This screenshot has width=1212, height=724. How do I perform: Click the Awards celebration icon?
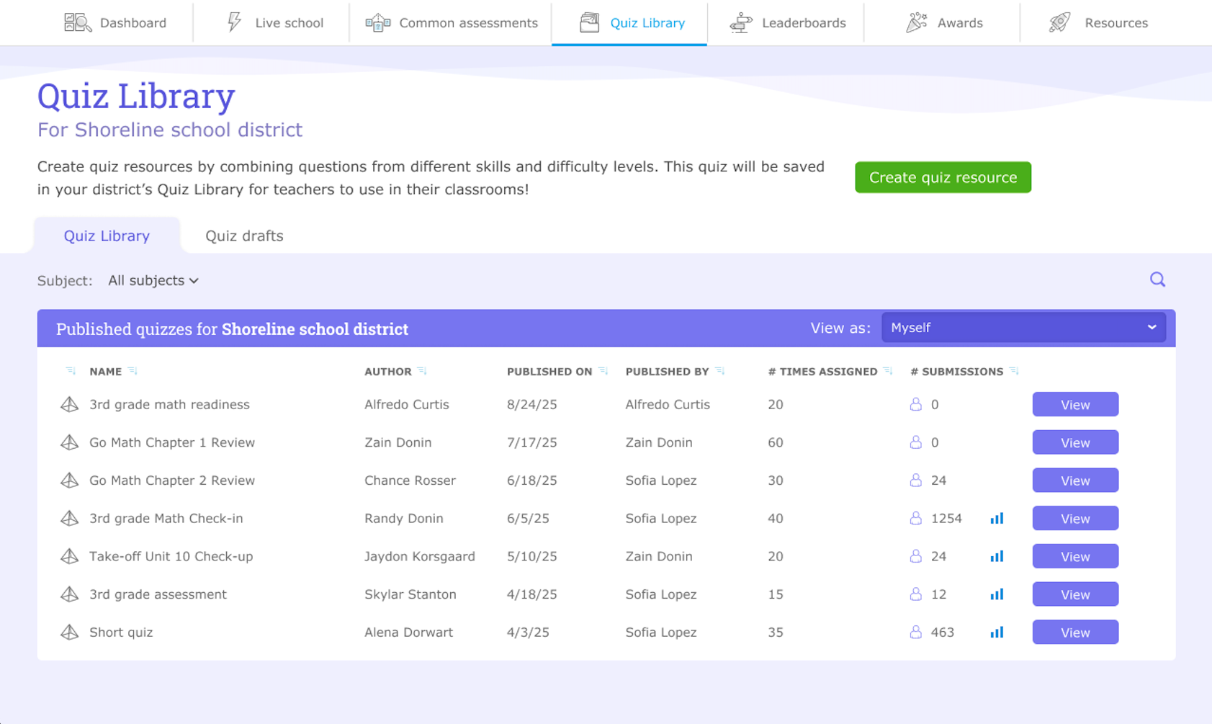[916, 23]
